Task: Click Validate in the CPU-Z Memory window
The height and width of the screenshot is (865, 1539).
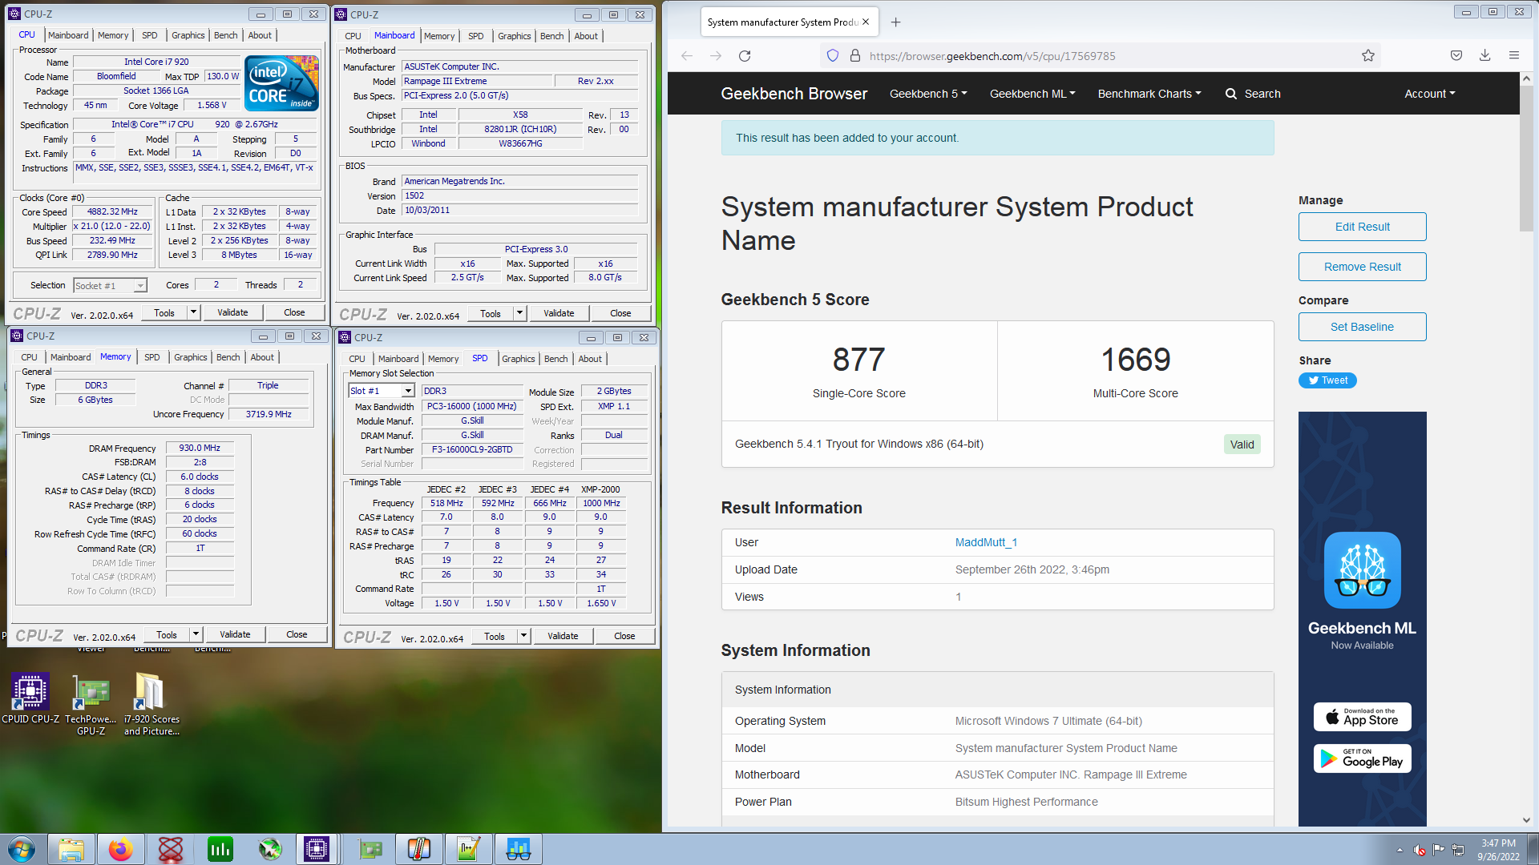Action: (x=235, y=634)
